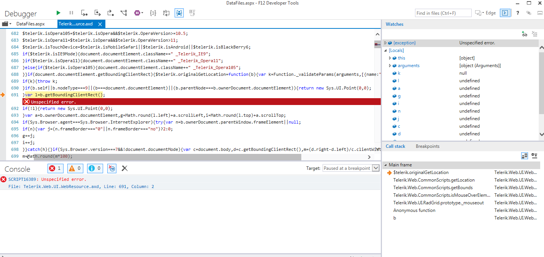Click the code editor scroll right arrow

pyautogui.click(x=369, y=157)
